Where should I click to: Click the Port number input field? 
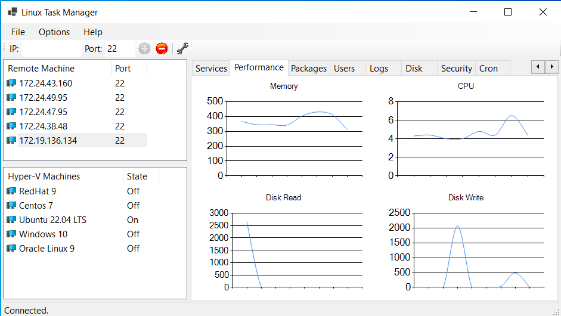click(x=120, y=49)
